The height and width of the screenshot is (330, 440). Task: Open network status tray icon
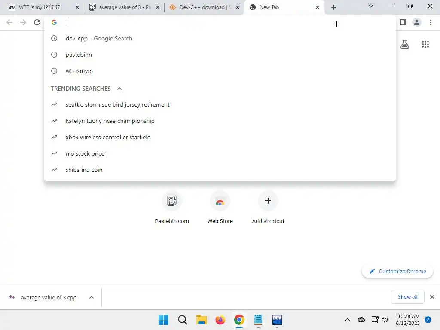click(x=375, y=320)
